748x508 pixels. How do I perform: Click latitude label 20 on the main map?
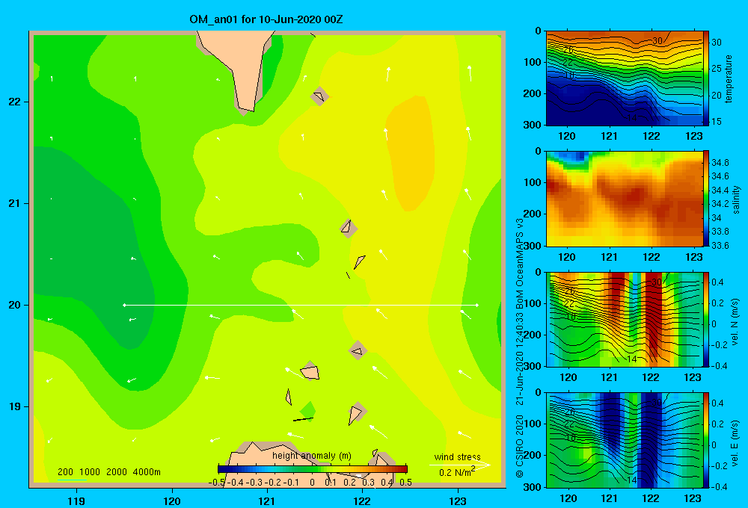[x=15, y=305]
